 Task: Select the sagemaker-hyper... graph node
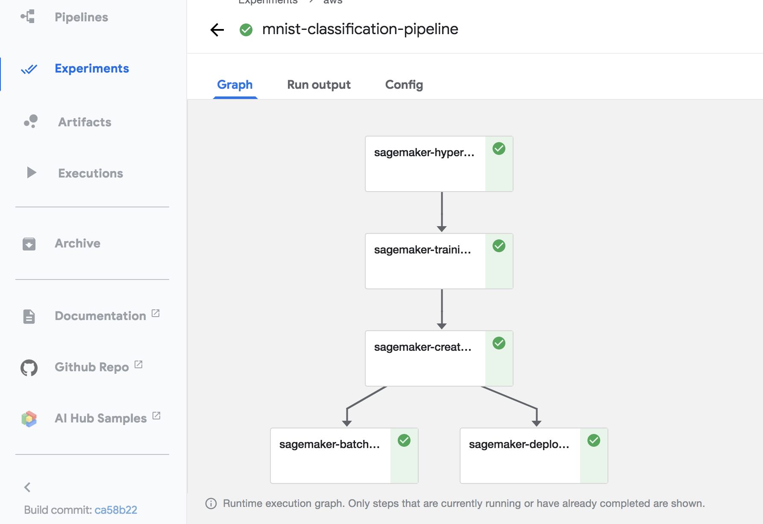[x=439, y=164]
